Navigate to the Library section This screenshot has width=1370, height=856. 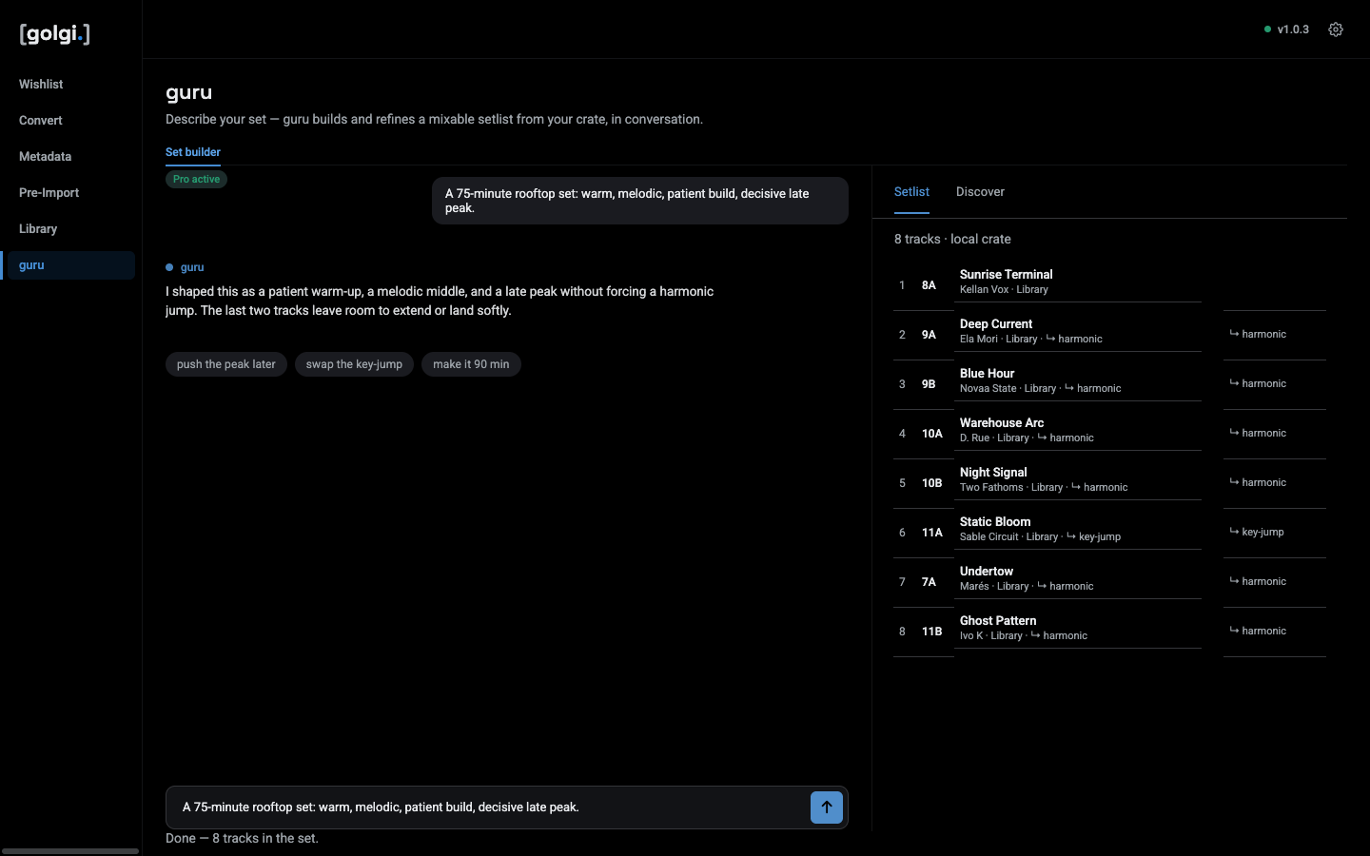[x=38, y=229]
